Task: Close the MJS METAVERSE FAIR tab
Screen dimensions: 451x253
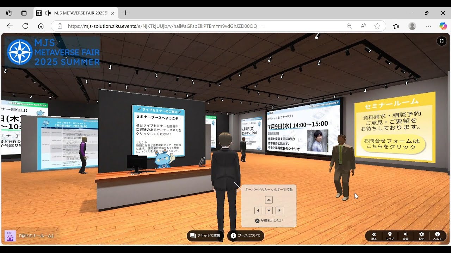Action: [112, 13]
